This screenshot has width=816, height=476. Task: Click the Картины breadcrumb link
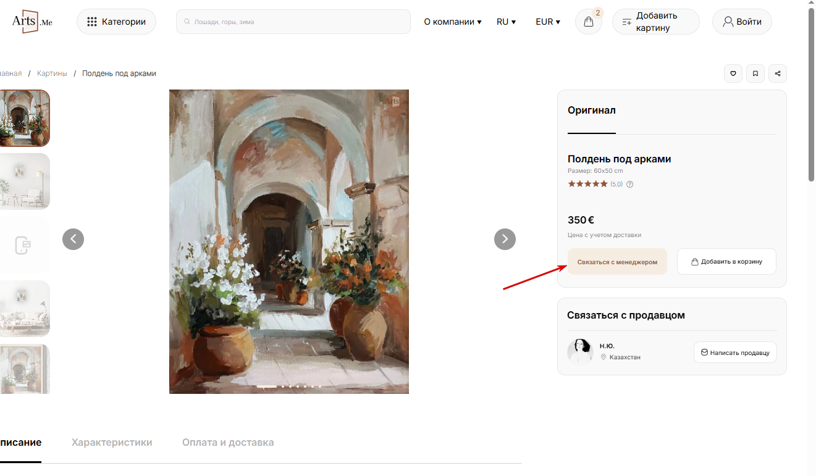pos(52,73)
